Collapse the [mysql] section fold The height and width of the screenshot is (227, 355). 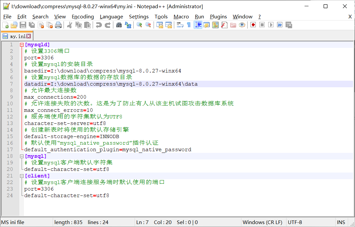[x=22, y=156]
